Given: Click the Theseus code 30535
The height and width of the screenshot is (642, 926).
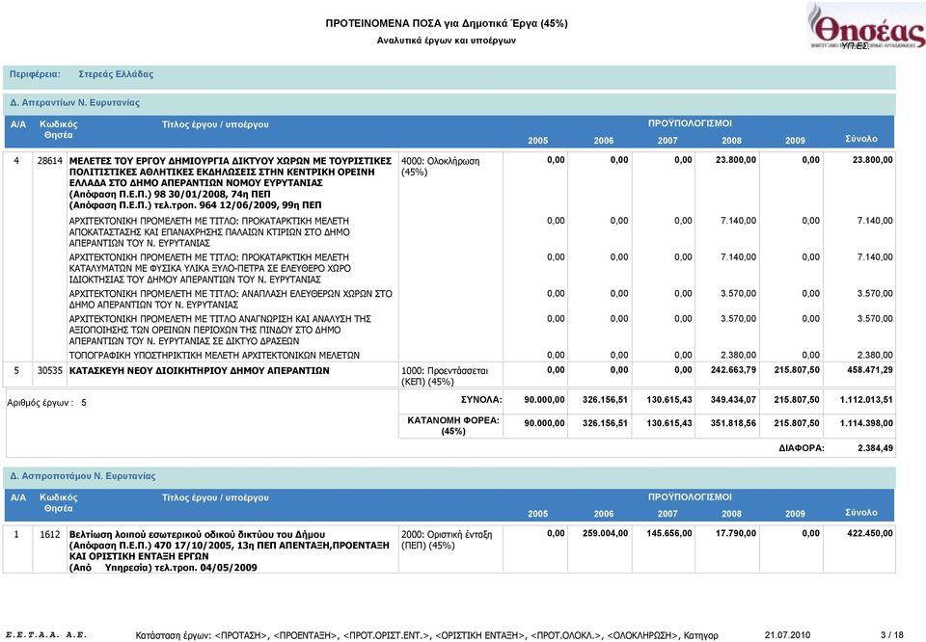Looking at the screenshot, I should pyautogui.click(x=49, y=370).
